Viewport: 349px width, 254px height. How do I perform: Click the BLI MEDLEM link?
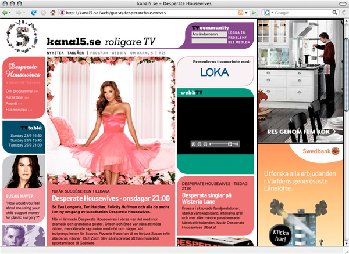click(x=239, y=42)
